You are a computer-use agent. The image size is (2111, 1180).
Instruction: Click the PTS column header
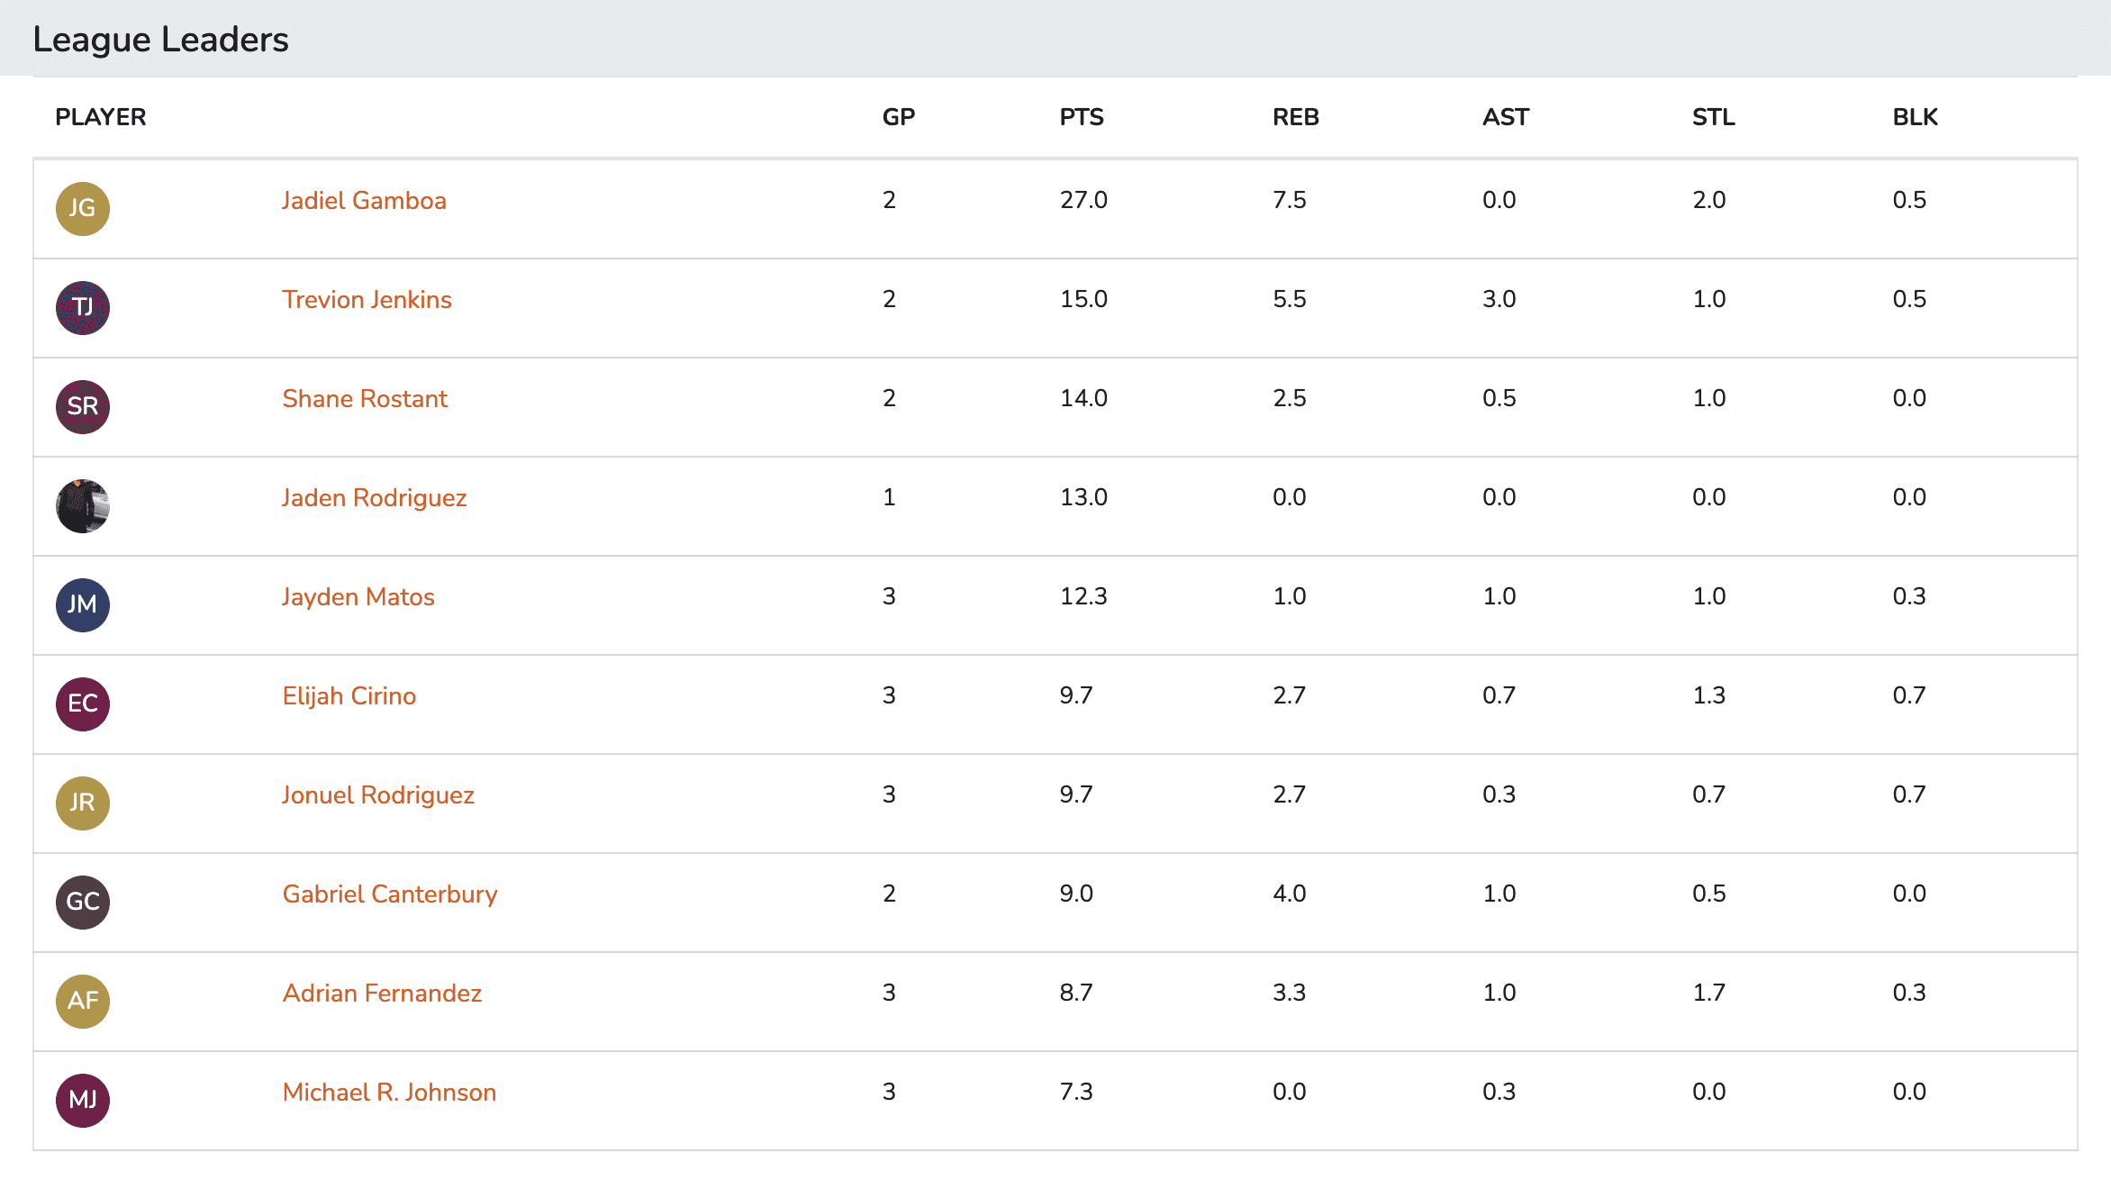click(1081, 117)
